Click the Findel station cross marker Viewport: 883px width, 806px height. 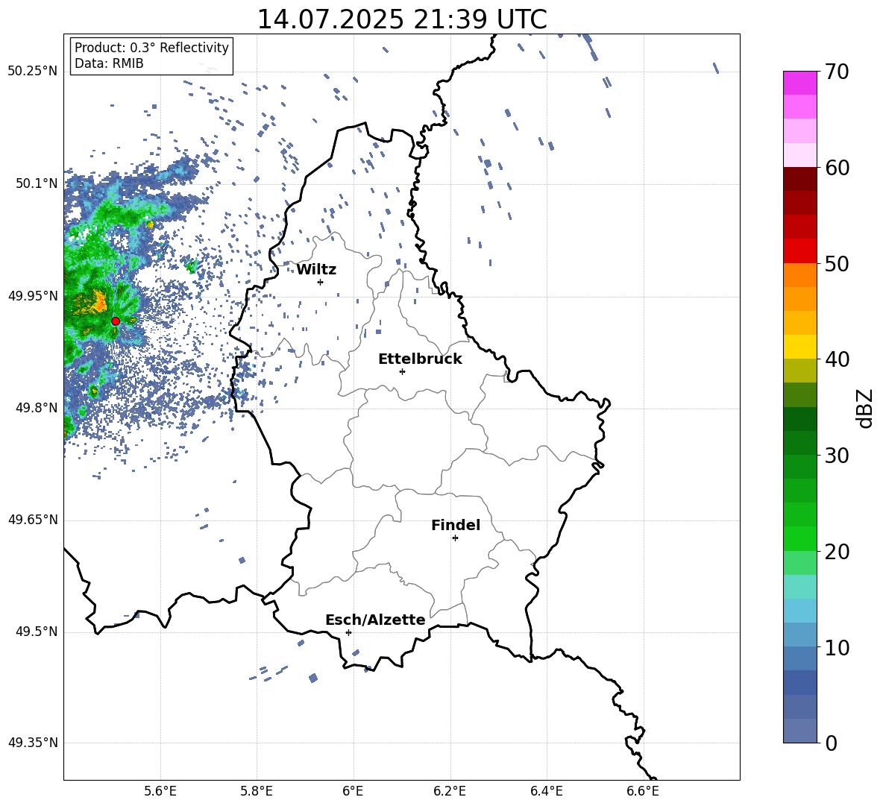(x=455, y=538)
